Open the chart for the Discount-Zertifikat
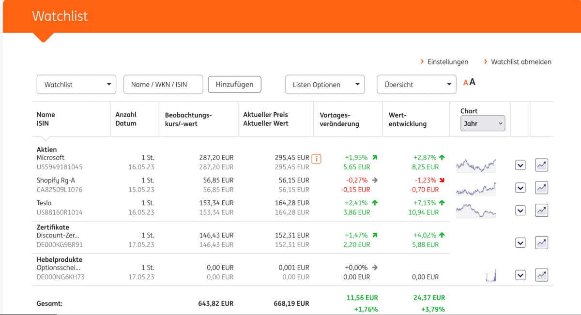The image size is (581, 315). pyautogui.click(x=541, y=242)
